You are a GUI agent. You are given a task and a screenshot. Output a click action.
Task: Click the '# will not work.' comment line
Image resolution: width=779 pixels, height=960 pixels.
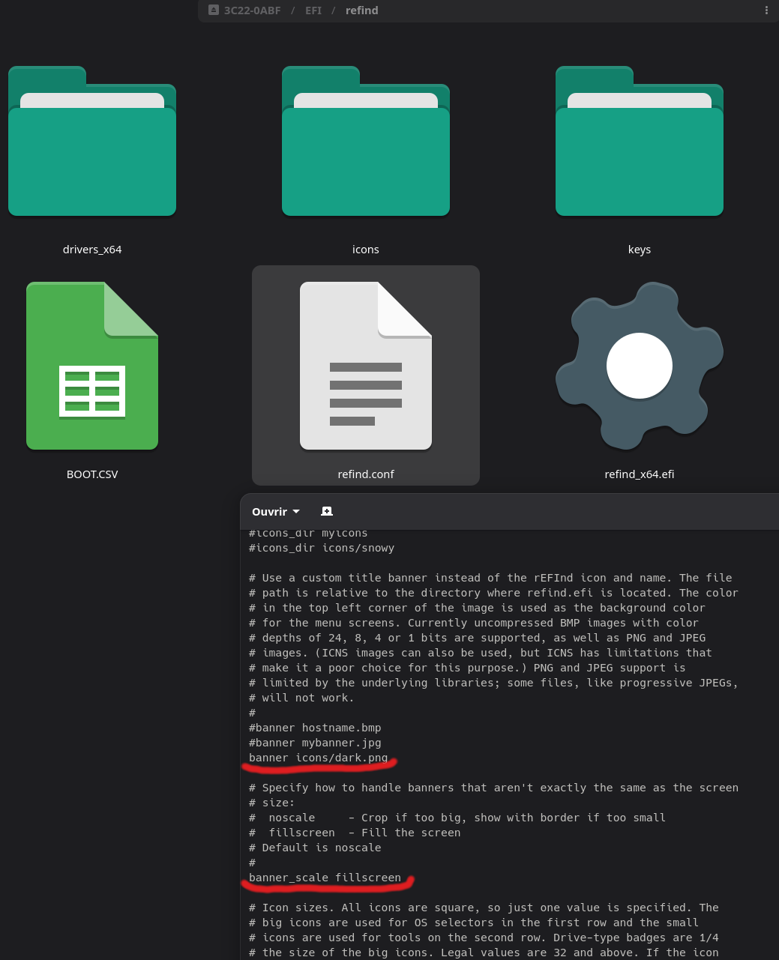pyautogui.click(x=301, y=698)
